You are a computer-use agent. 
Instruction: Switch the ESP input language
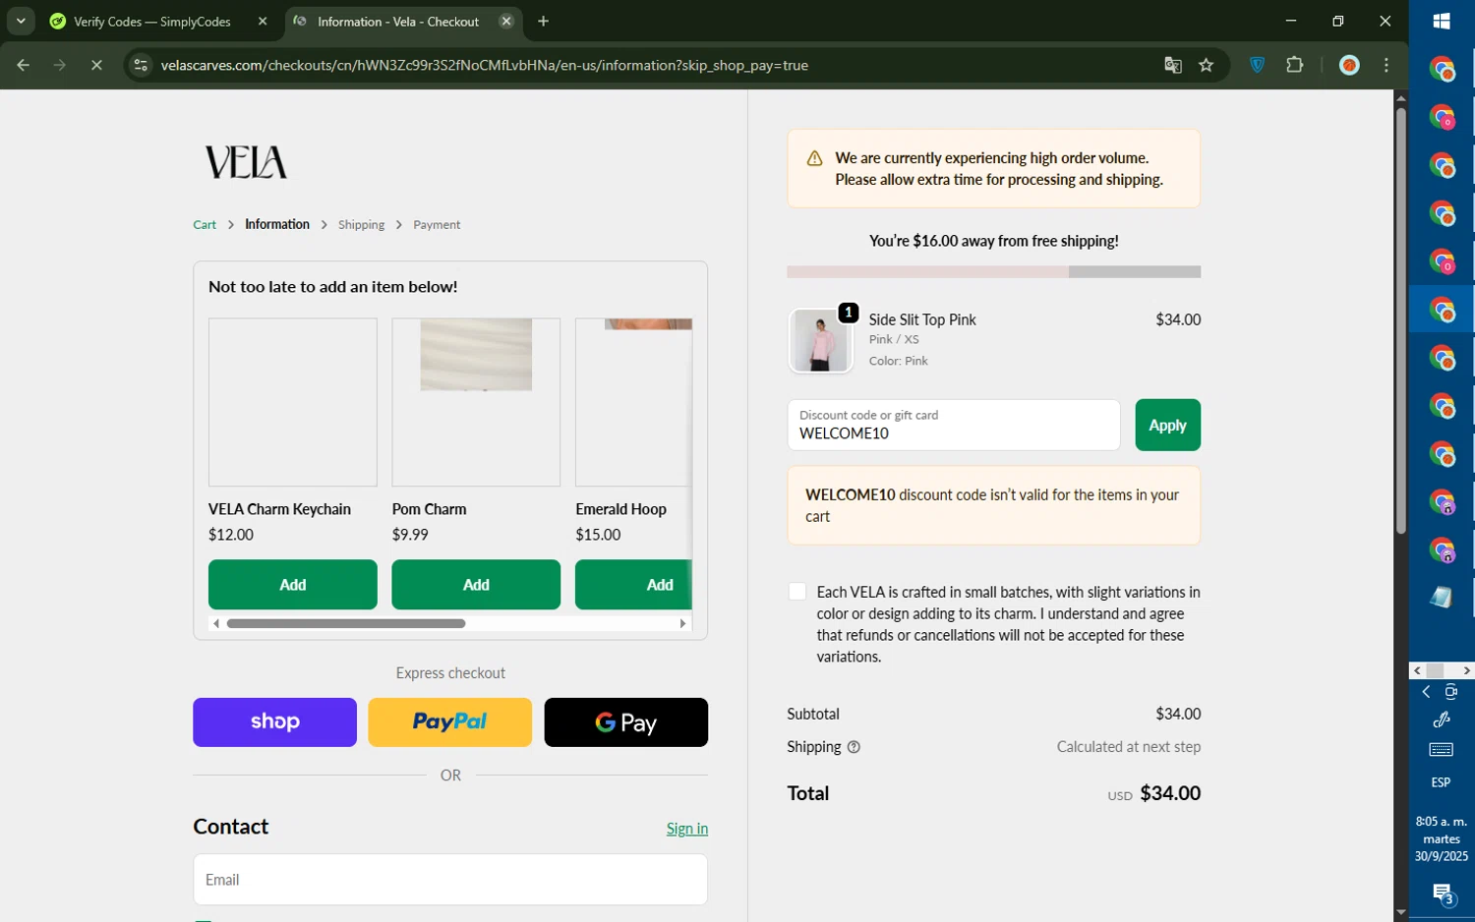[x=1442, y=782]
